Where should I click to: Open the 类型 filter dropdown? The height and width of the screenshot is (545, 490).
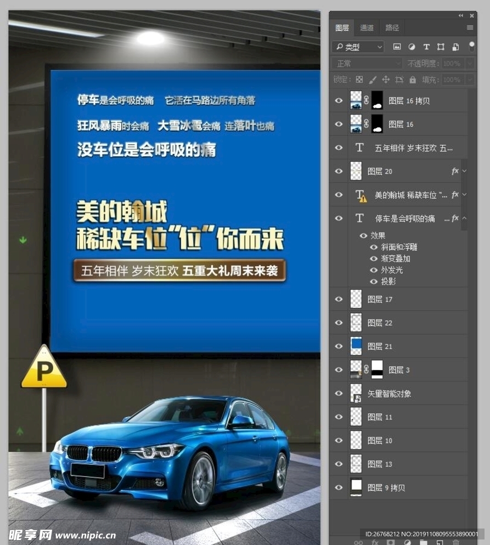[x=358, y=47]
